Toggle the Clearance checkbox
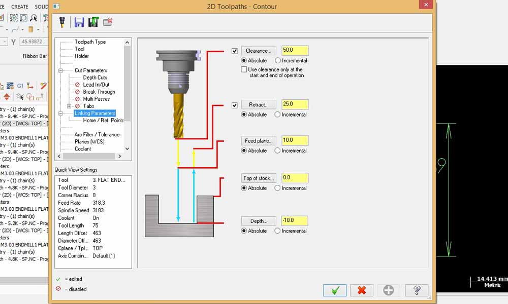The height and width of the screenshot is (304, 508). coord(235,51)
